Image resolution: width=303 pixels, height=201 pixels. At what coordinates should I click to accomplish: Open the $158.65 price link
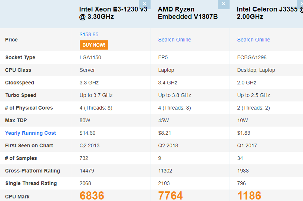[x=89, y=34]
